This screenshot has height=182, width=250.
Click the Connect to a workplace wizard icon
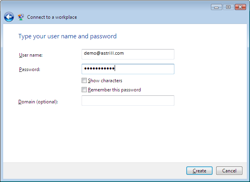(21, 17)
